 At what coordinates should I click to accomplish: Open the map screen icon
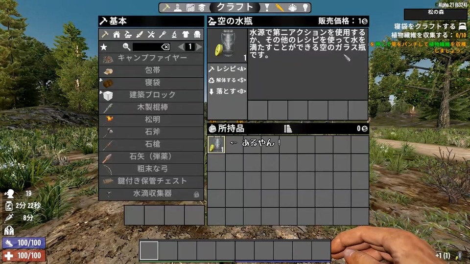click(x=190, y=7)
